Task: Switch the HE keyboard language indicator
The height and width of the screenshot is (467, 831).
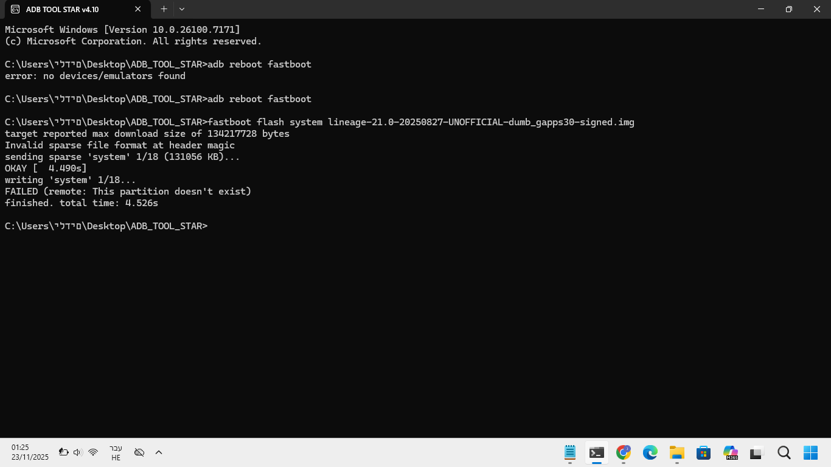Action: [x=116, y=452]
